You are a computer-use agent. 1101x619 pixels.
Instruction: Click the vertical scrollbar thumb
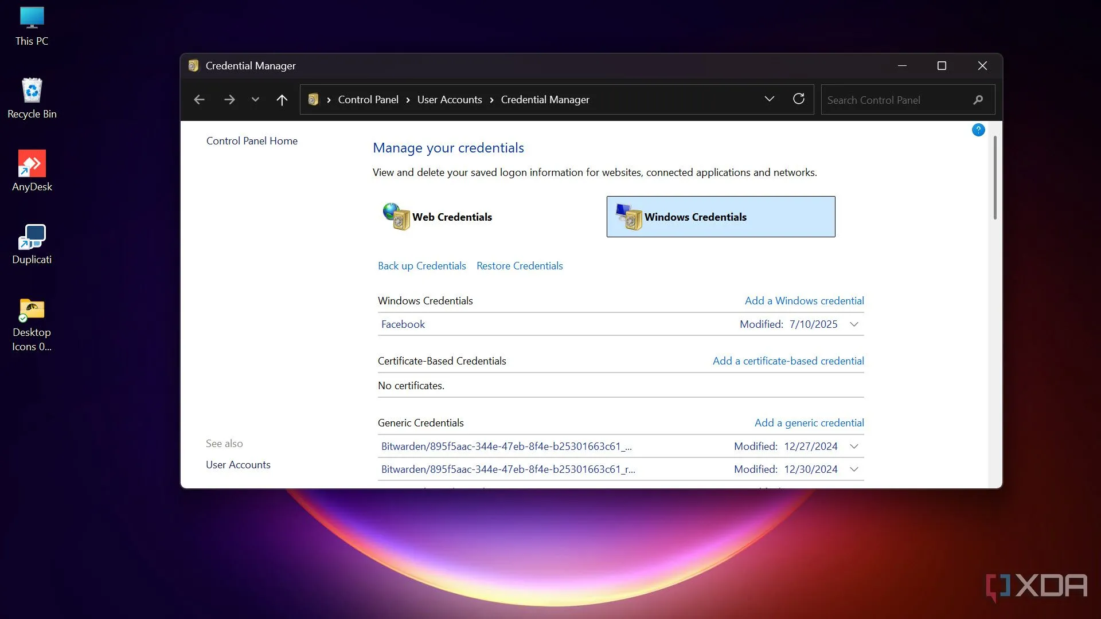[x=995, y=178]
